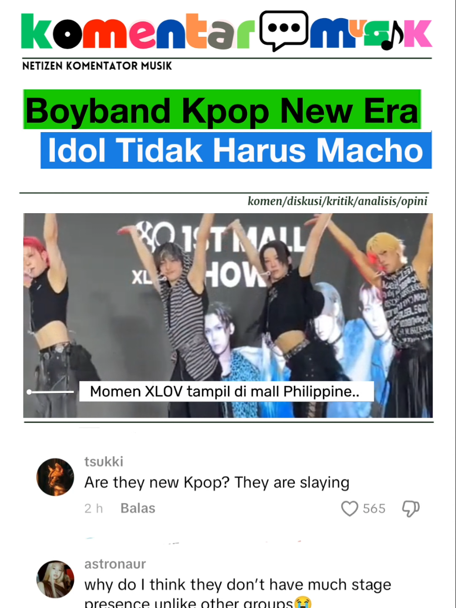Click the 'Idol Tidak Harus Macho' banner
The height and width of the screenshot is (608, 456).
[x=236, y=150]
